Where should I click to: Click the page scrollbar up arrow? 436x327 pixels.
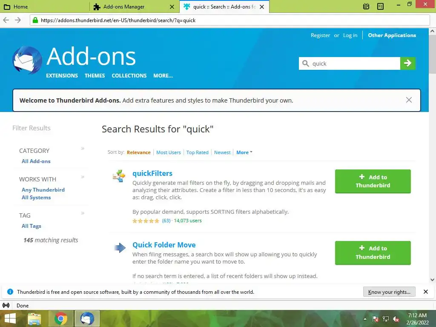432,31
